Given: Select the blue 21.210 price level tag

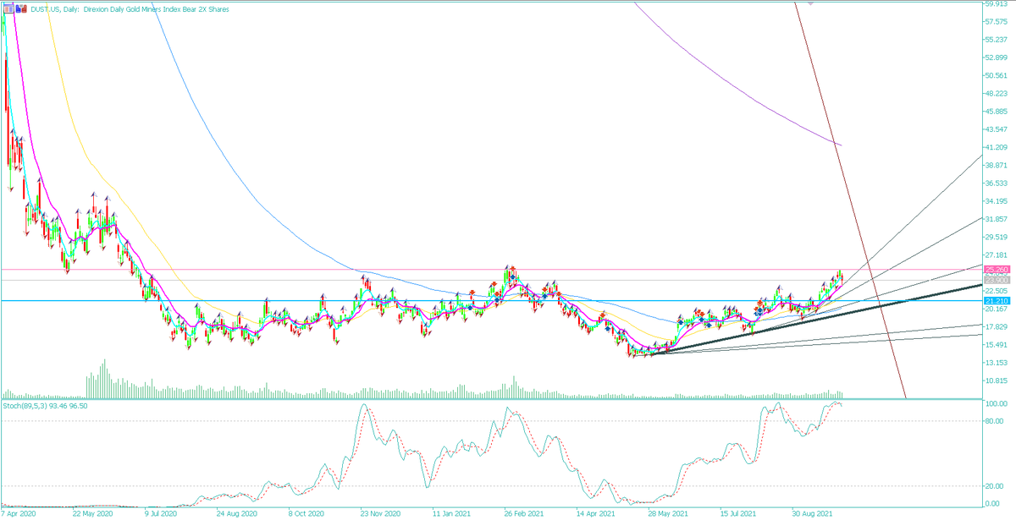Looking at the screenshot, I should pos(997,300).
